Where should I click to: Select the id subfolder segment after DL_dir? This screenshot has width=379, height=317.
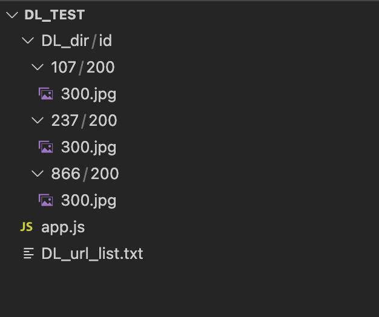[x=105, y=41]
